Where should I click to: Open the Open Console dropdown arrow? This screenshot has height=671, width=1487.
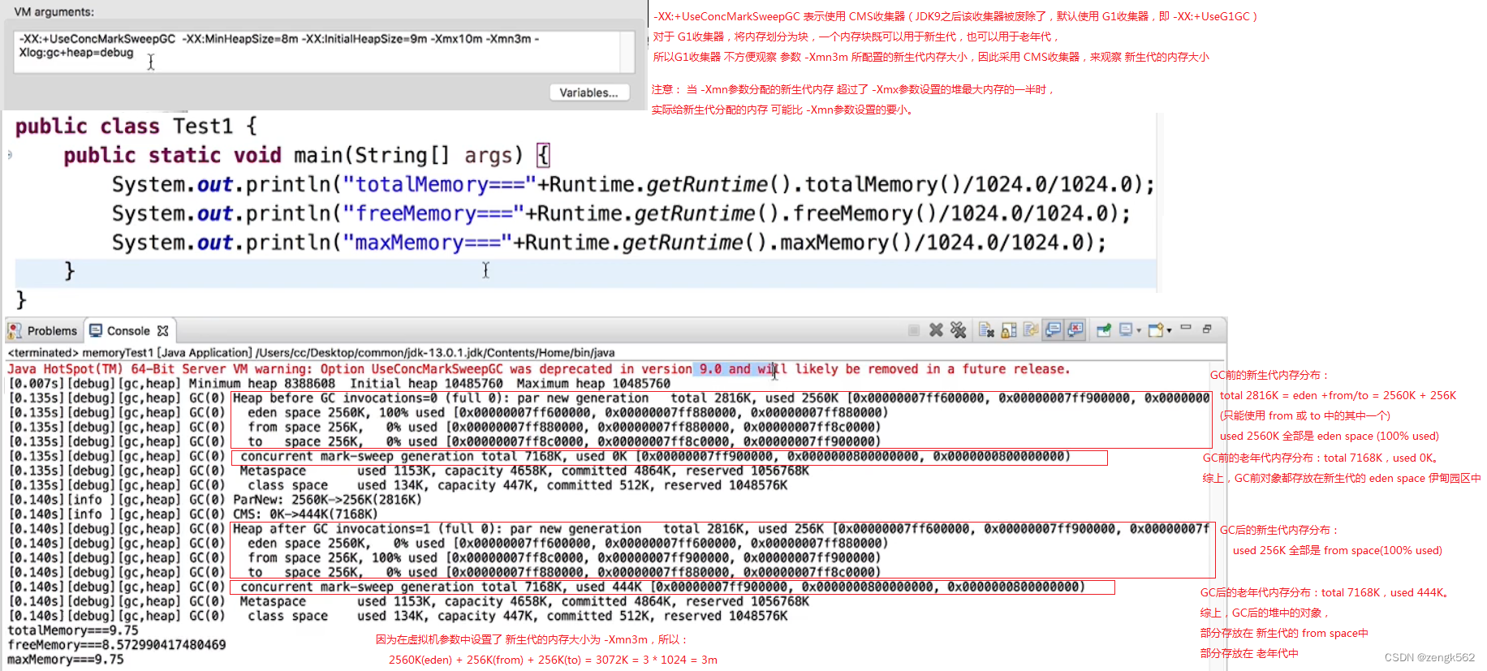pos(1169,330)
